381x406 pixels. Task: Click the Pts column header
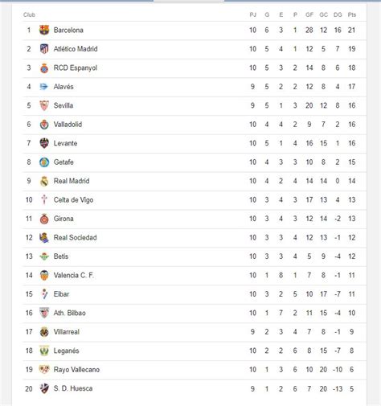[x=352, y=14]
